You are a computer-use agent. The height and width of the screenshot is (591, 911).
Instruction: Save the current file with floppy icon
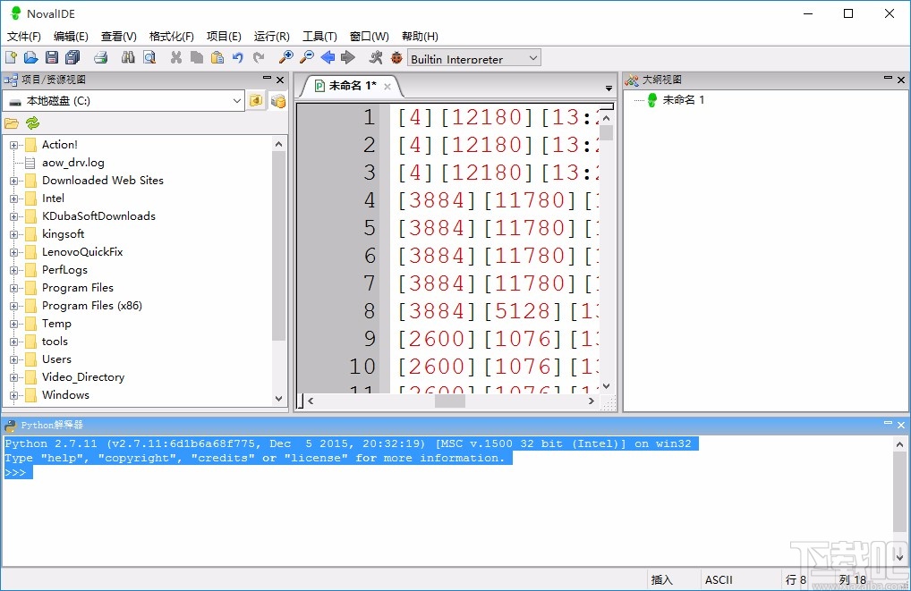point(52,57)
